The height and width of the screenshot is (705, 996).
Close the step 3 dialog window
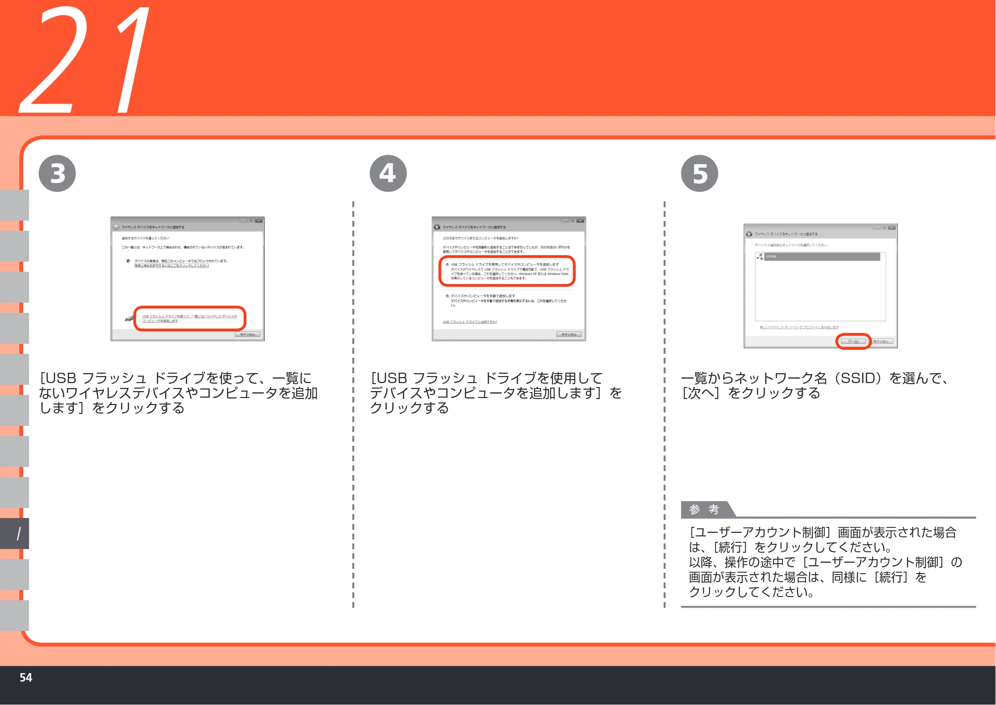[259, 221]
